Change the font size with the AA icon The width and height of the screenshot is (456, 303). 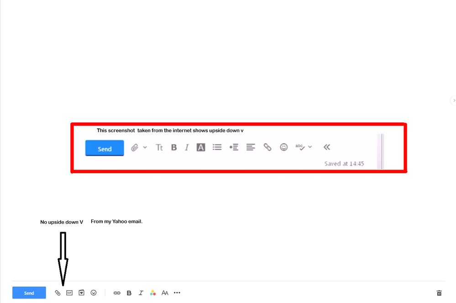pyautogui.click(x=165, y=293)
